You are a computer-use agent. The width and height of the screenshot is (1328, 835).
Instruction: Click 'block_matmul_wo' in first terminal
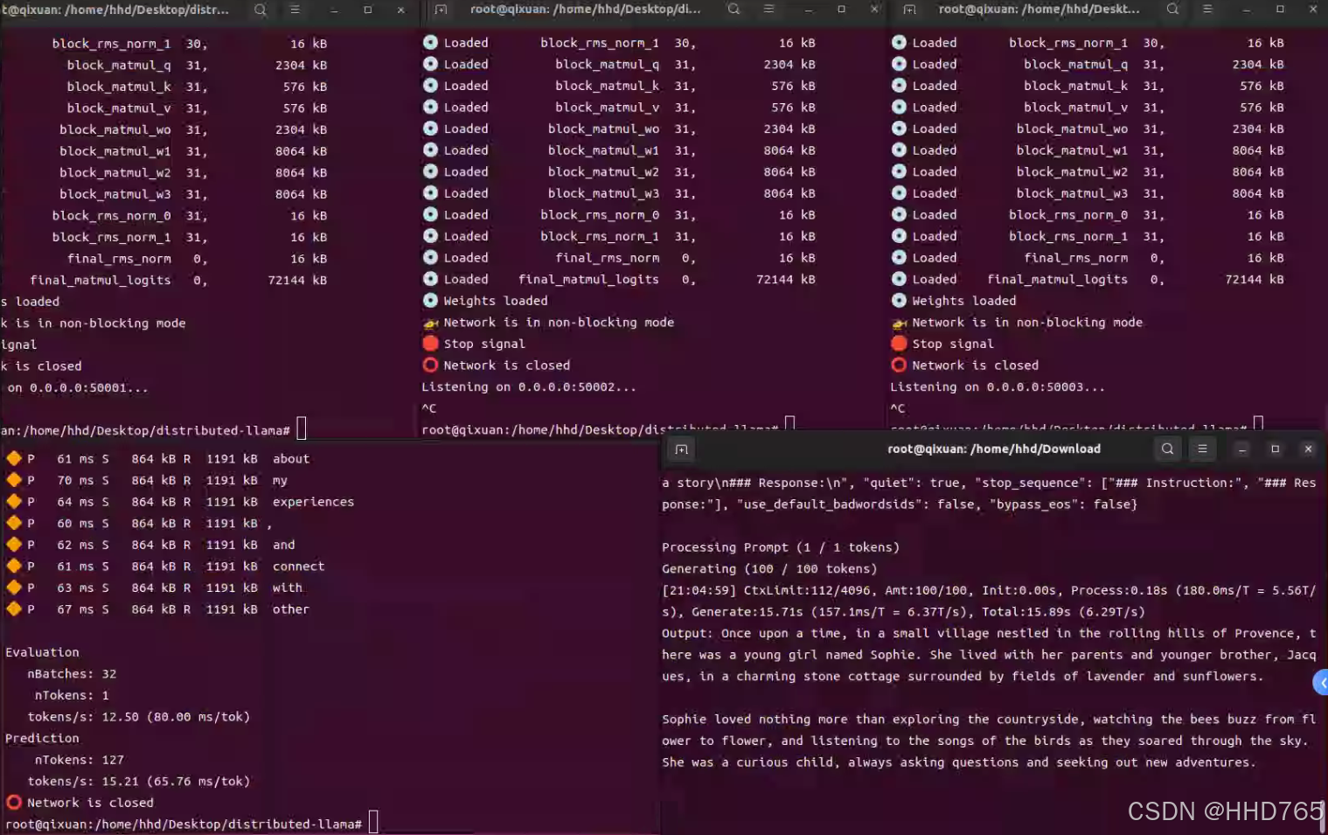115,129
